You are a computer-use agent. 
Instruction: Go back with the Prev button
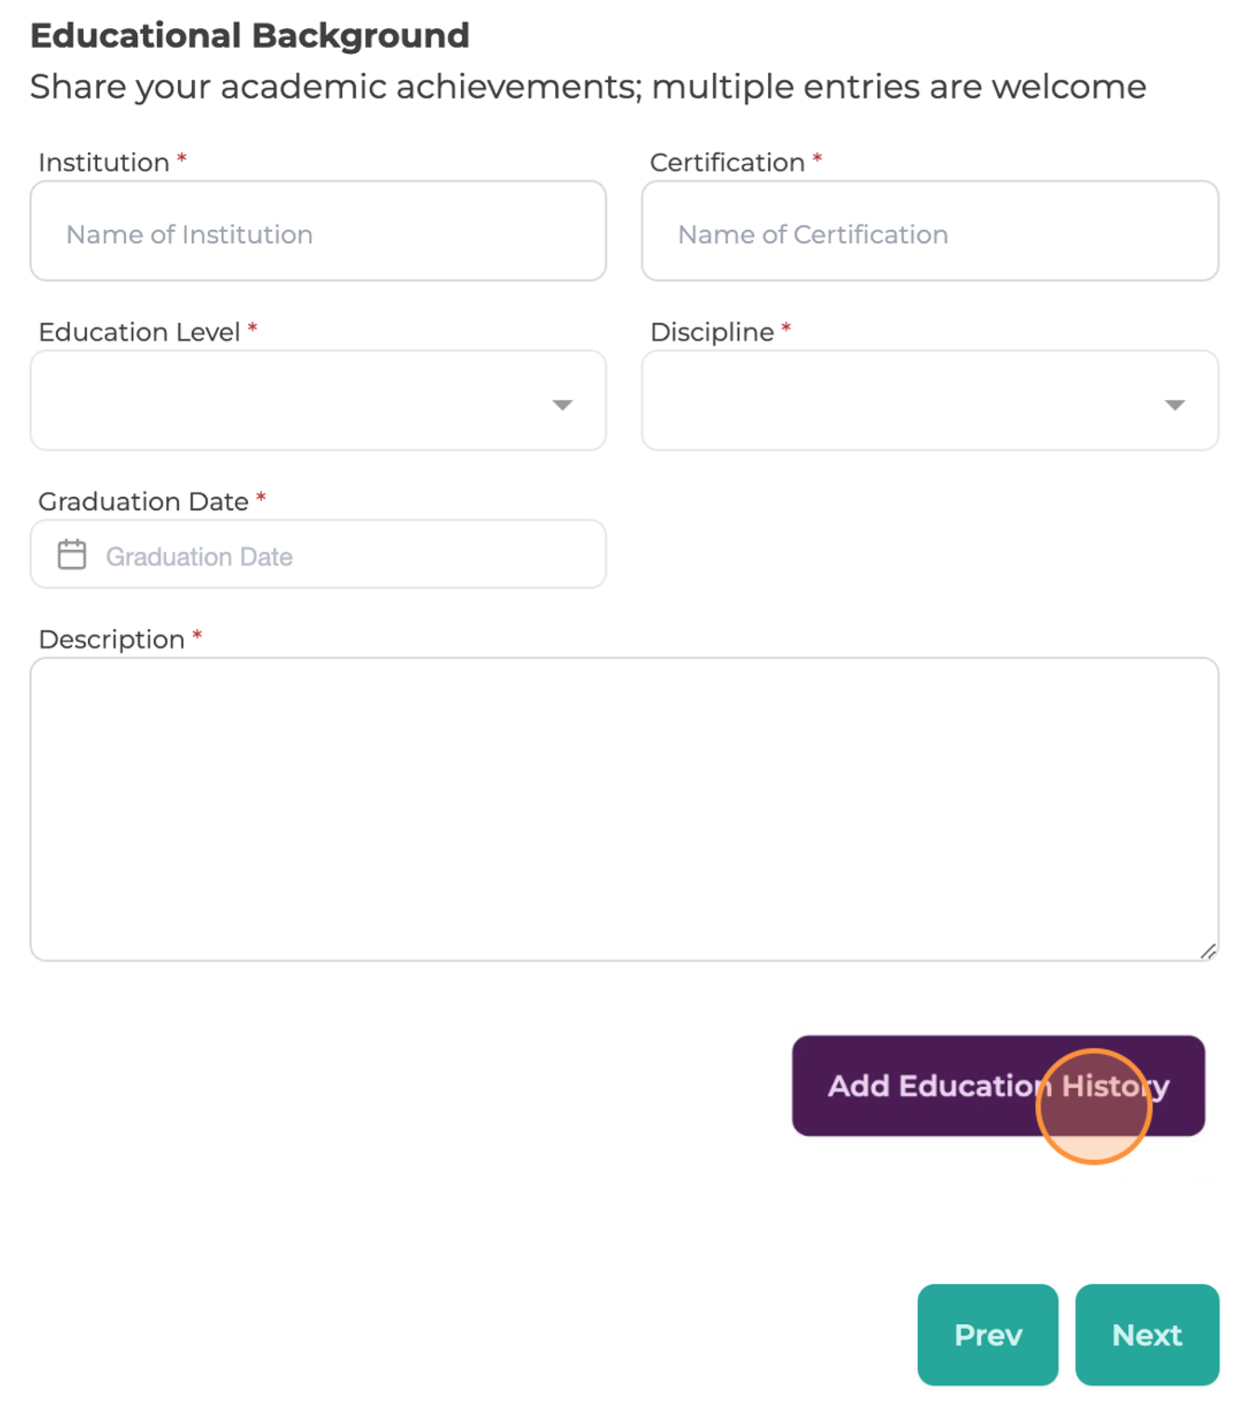[x=988, y=1335]
